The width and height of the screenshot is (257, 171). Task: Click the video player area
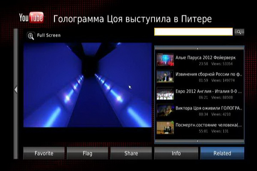(87, 85)
